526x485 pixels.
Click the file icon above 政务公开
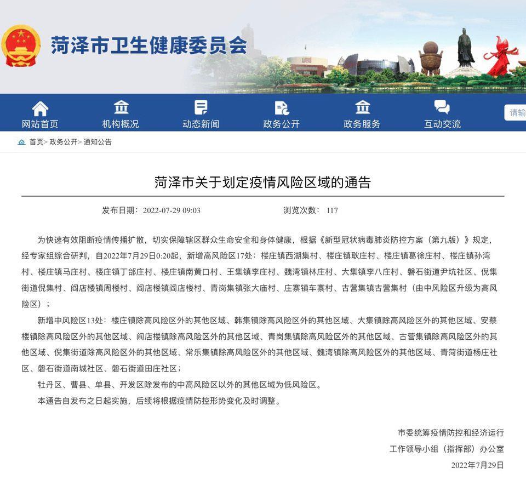282,108
